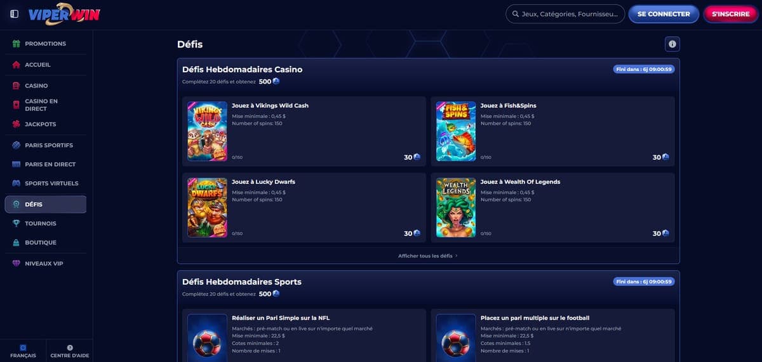Screen dimensions: 762x362
Task: Click the gem icon beside Casino 500 reward
Action: pyautogui.click(x=276, y=81)
